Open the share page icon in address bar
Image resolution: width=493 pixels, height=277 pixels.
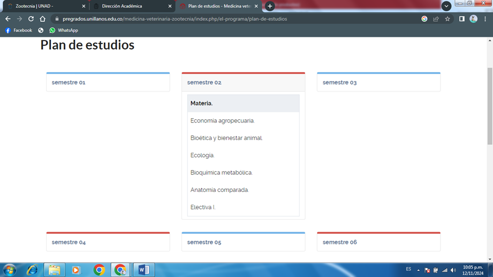(436, 19)
